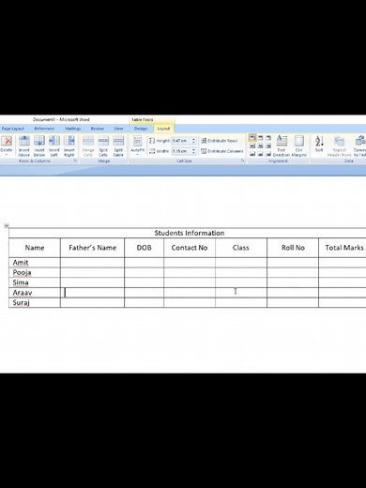
Task: Open the AutoFit options
Action: pyautogui.click(x=137, y=145)
